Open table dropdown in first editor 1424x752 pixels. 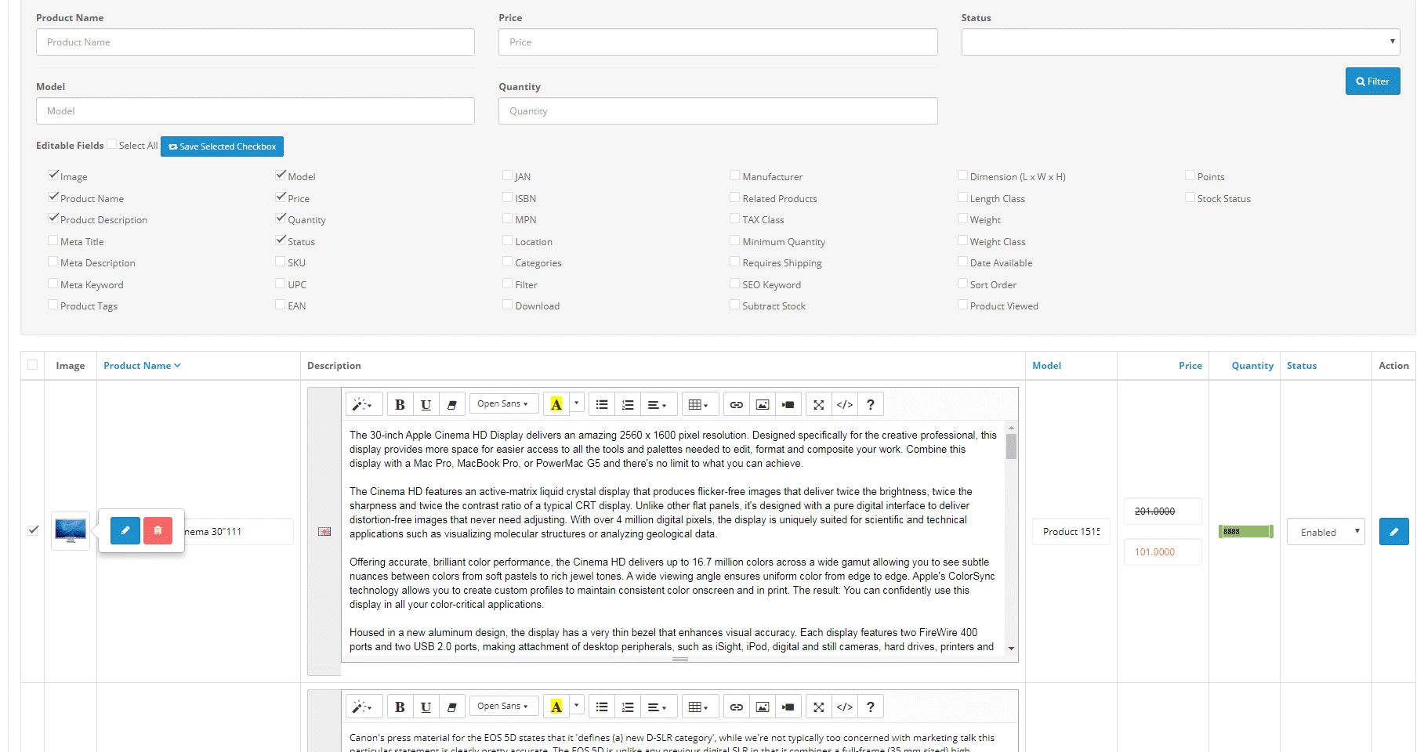698,404
